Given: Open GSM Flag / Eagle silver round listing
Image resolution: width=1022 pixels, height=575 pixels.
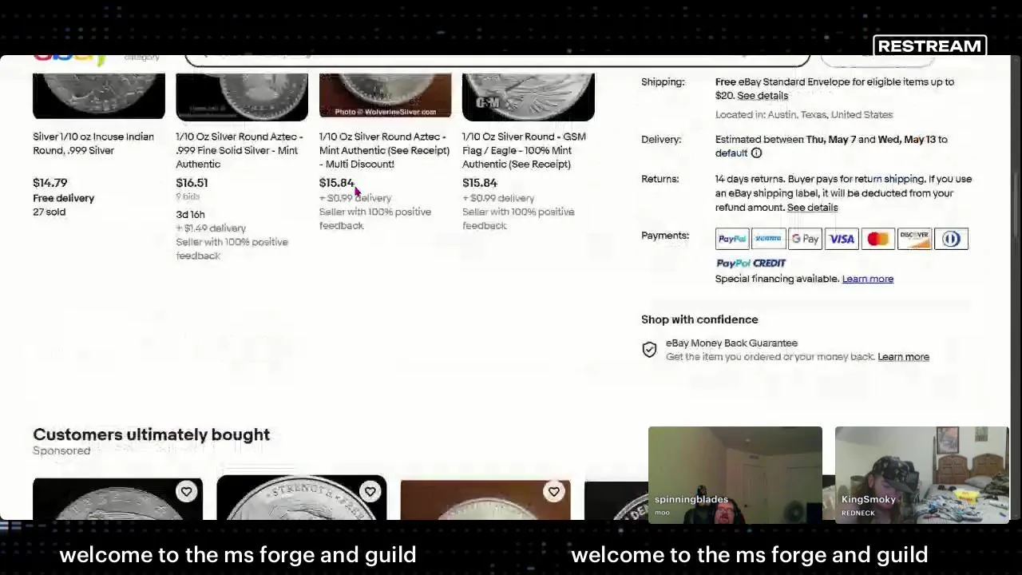Looking at the screenshot, I should coord(524,150).
